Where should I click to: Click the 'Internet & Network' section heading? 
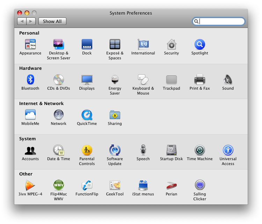(42, 104)
